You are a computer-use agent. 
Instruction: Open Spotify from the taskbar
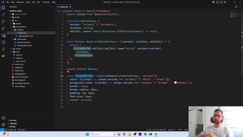pos(145,134)
